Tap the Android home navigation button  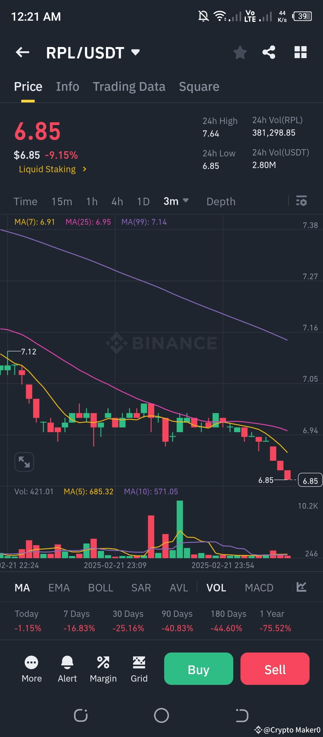pyautogui.click(x=161, y=715)
